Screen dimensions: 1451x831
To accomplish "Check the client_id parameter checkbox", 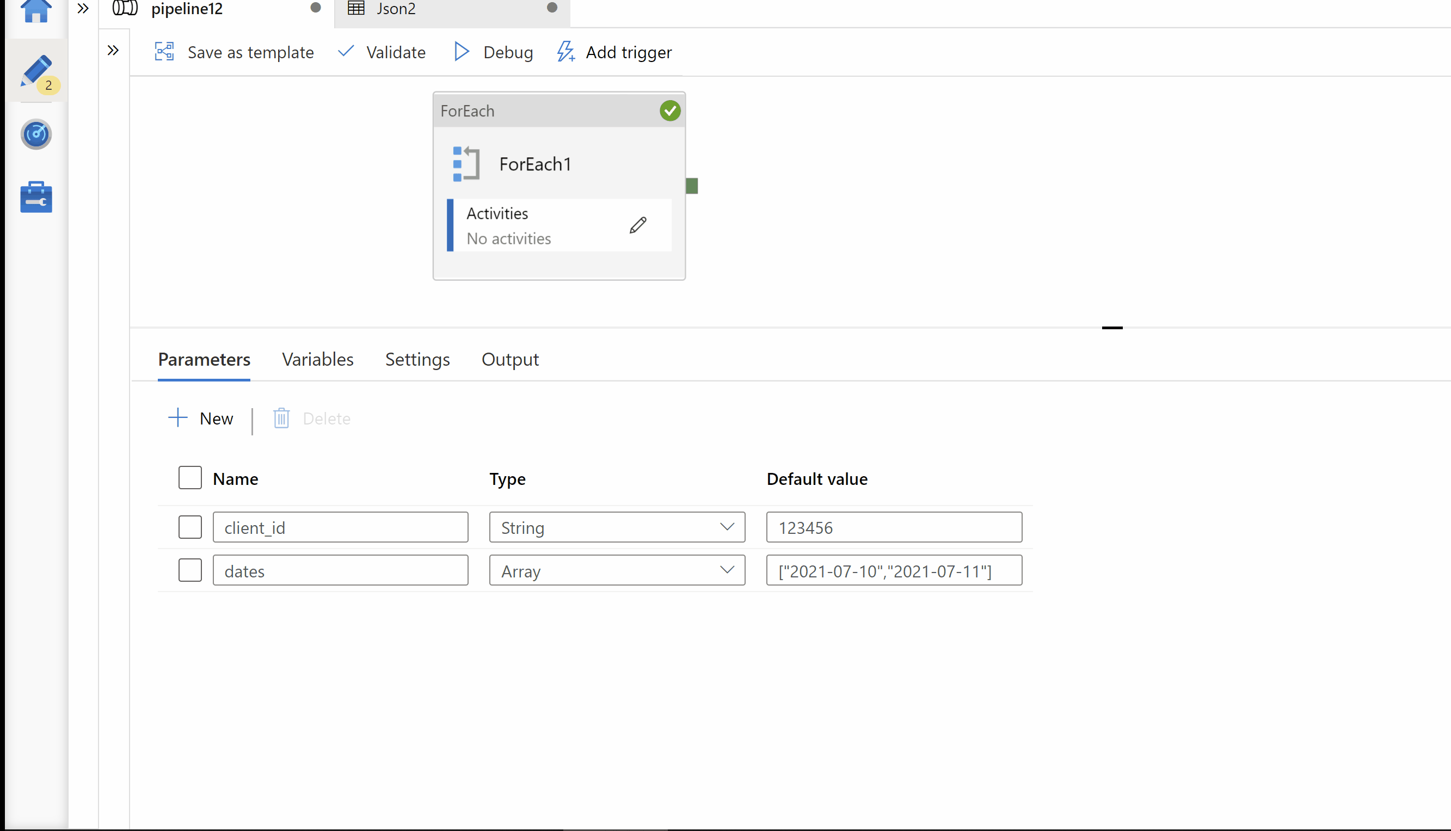I will pyautogui.click(x=189, y=527).
